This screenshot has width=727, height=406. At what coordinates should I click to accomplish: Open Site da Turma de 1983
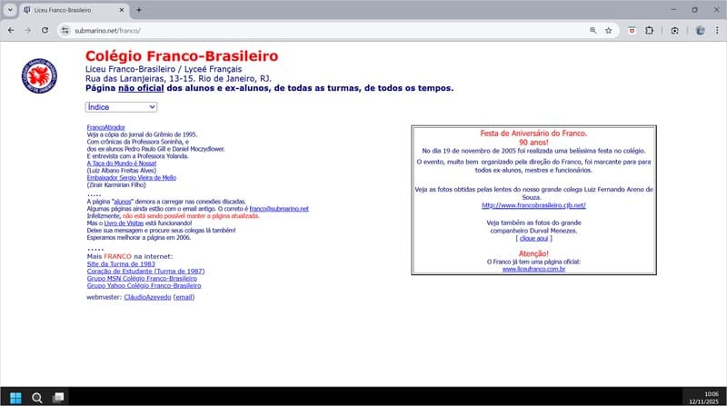pos(121,264)
